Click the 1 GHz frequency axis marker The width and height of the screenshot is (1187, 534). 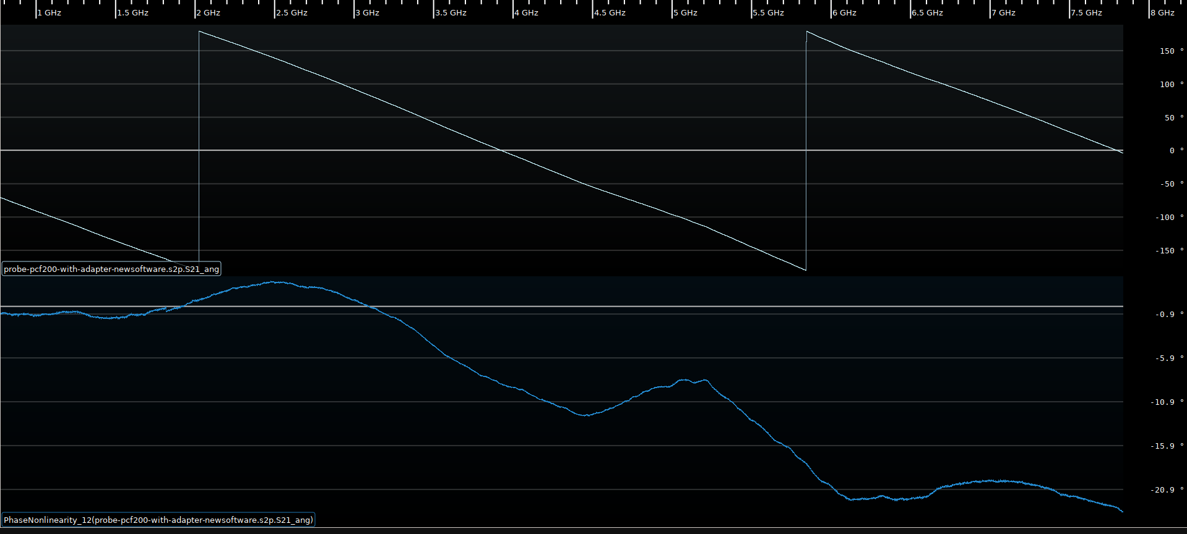50,12
